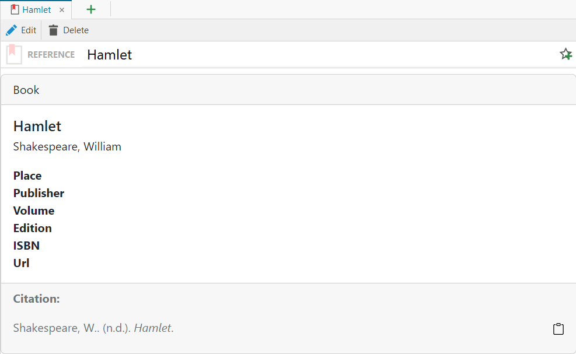Click the ISBN field label
Image resolution: width=576 pixels, height=354 pixels.
26,246
